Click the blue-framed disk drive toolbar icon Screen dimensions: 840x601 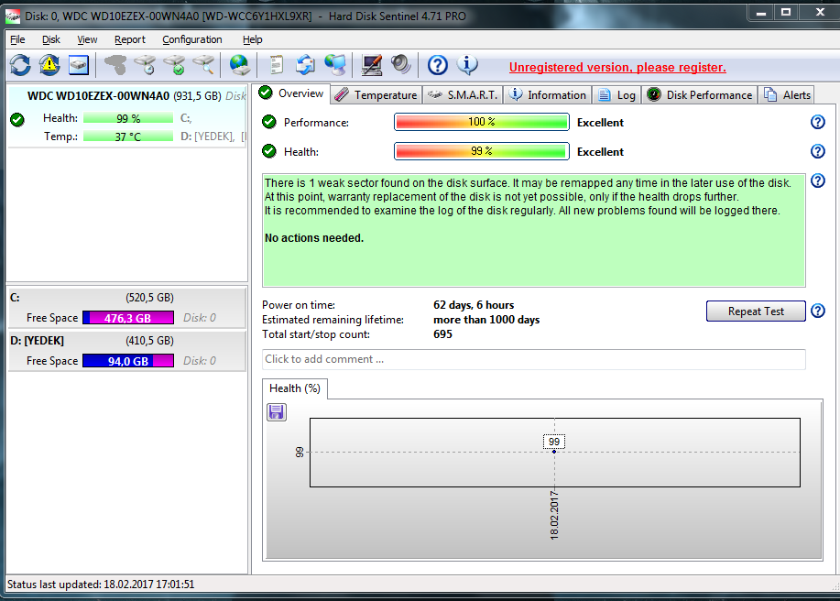point(78,65)
